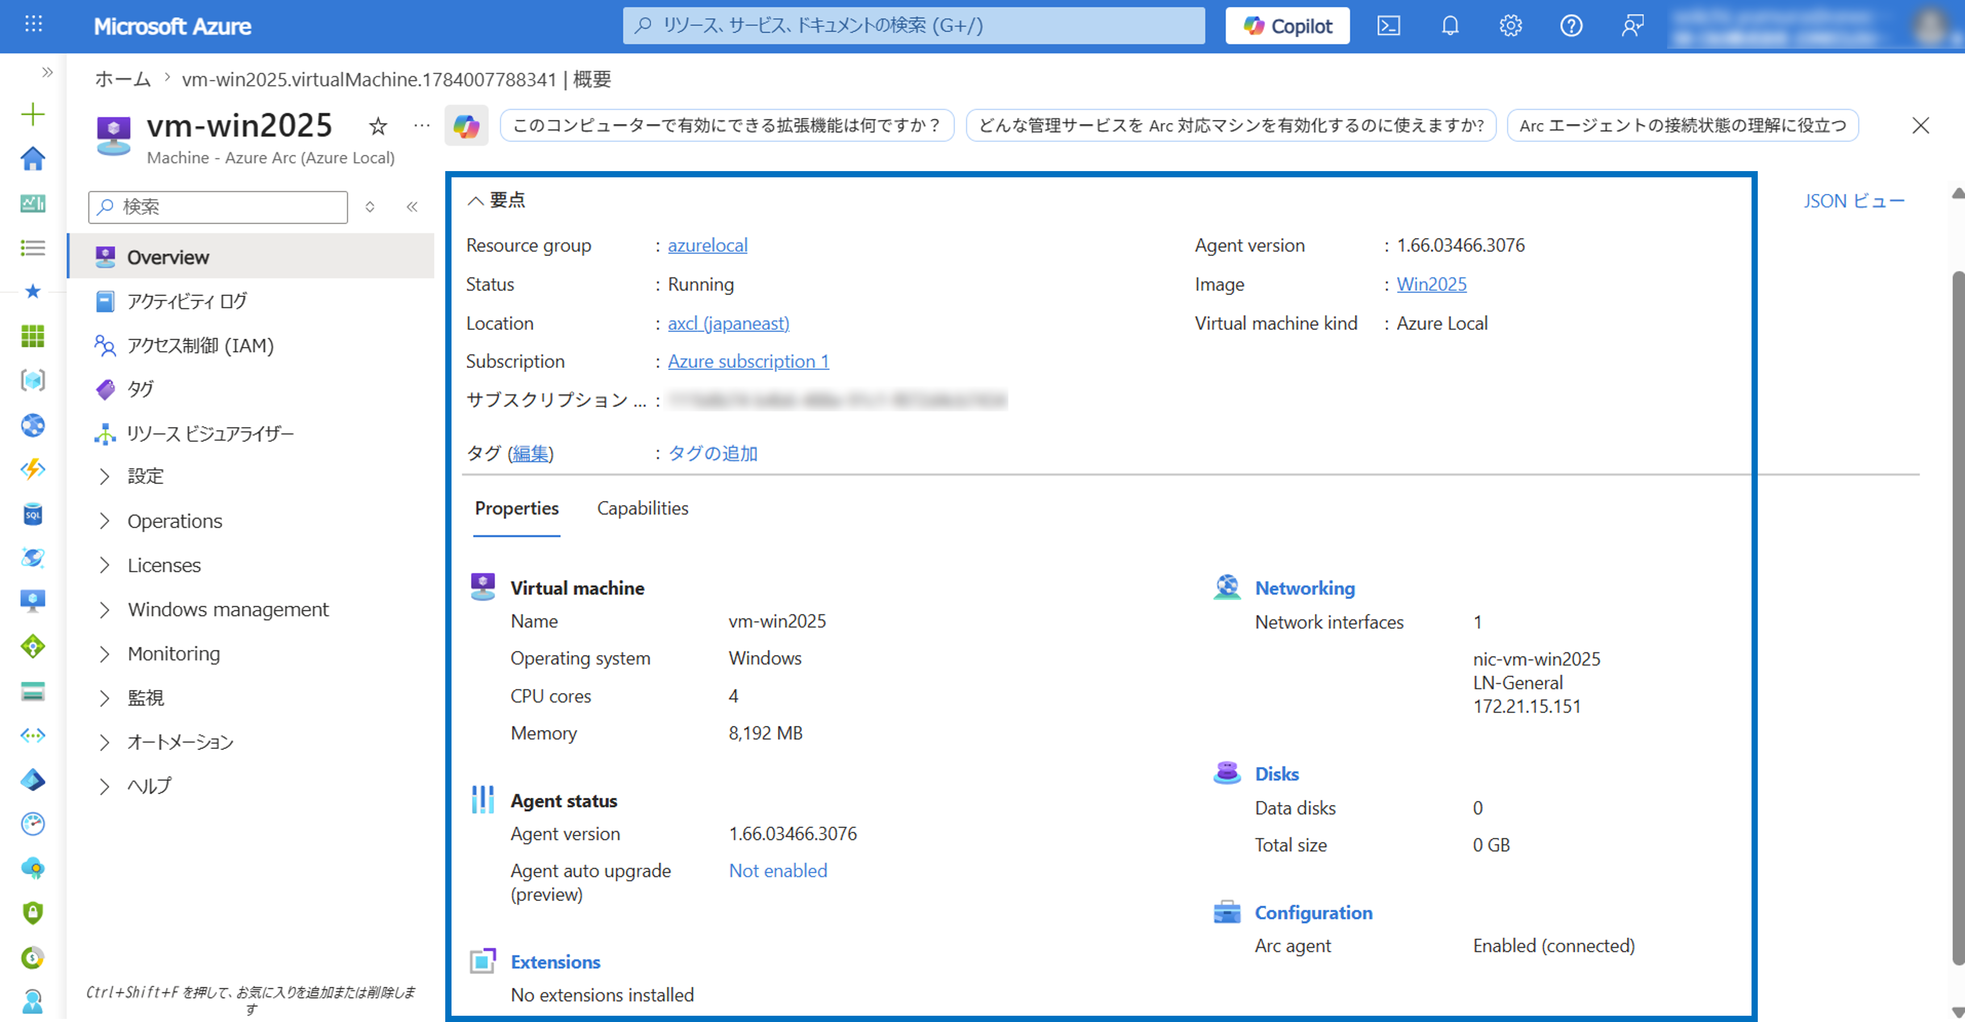Screen dimensions: 1965x1022
Task: Open Azure subscription 1 link
Action: pos(748,361)
